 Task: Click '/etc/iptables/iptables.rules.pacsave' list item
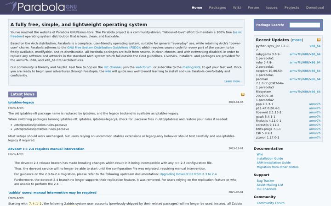pos(40,125)
